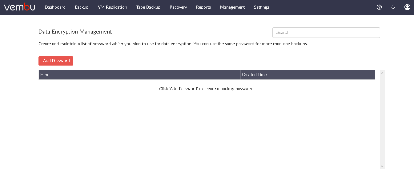
Task: Open the Reports menu
Action: [x=203, y=7]
